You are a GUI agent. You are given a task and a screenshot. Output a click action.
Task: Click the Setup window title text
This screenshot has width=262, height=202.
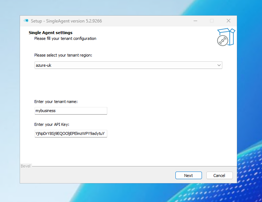tap(66, 21)
